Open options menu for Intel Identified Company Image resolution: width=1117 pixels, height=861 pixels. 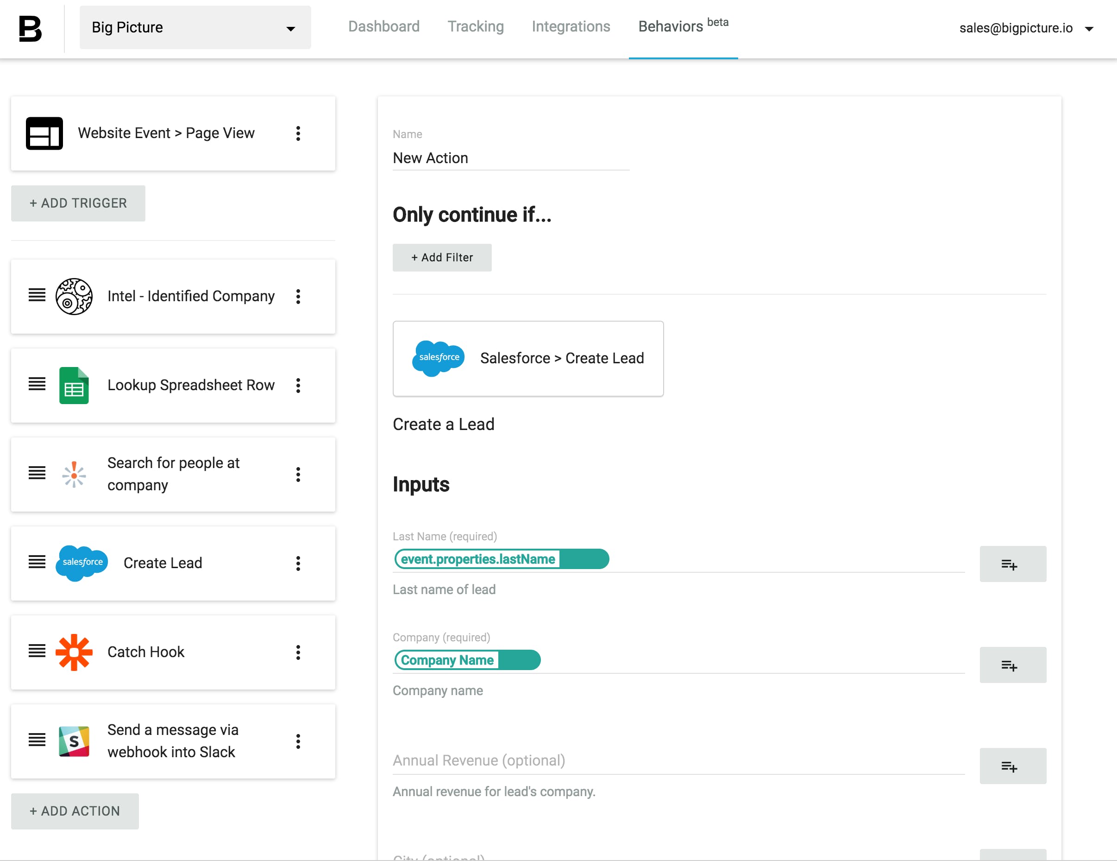(298, 297)
